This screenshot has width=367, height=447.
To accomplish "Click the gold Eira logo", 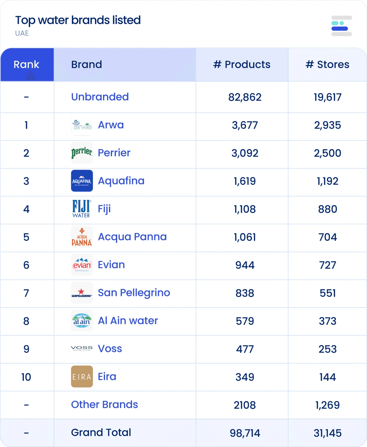I will (x=82, y=376).
